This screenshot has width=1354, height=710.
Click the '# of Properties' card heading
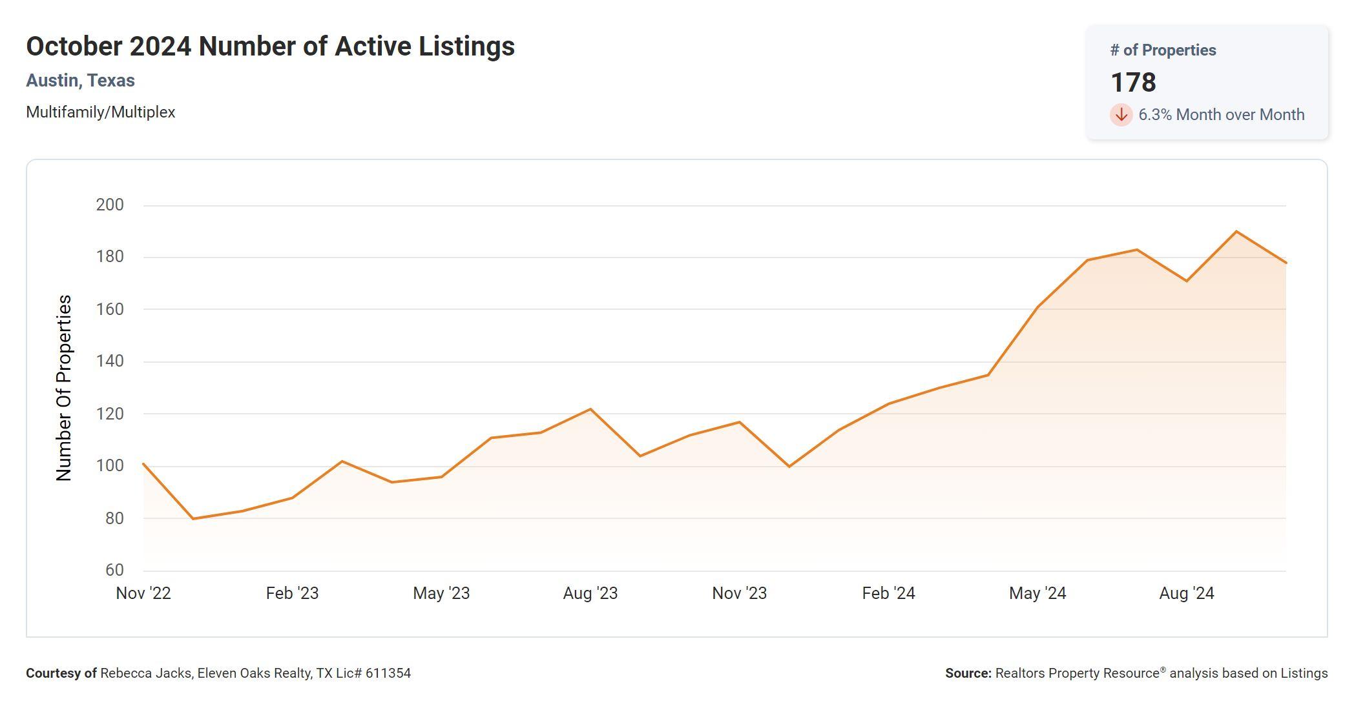click(x=1163, y=50)
